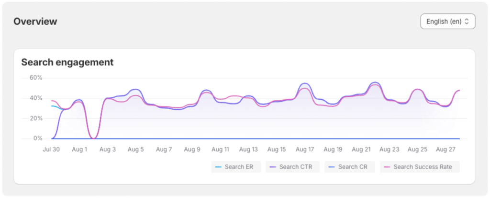Click the Search engagement chart title

click(x=67, y=63)
